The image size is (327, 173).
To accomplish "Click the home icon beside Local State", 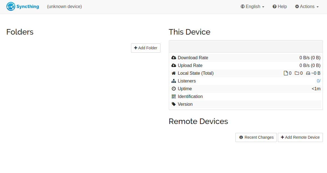I will (174, 73).
